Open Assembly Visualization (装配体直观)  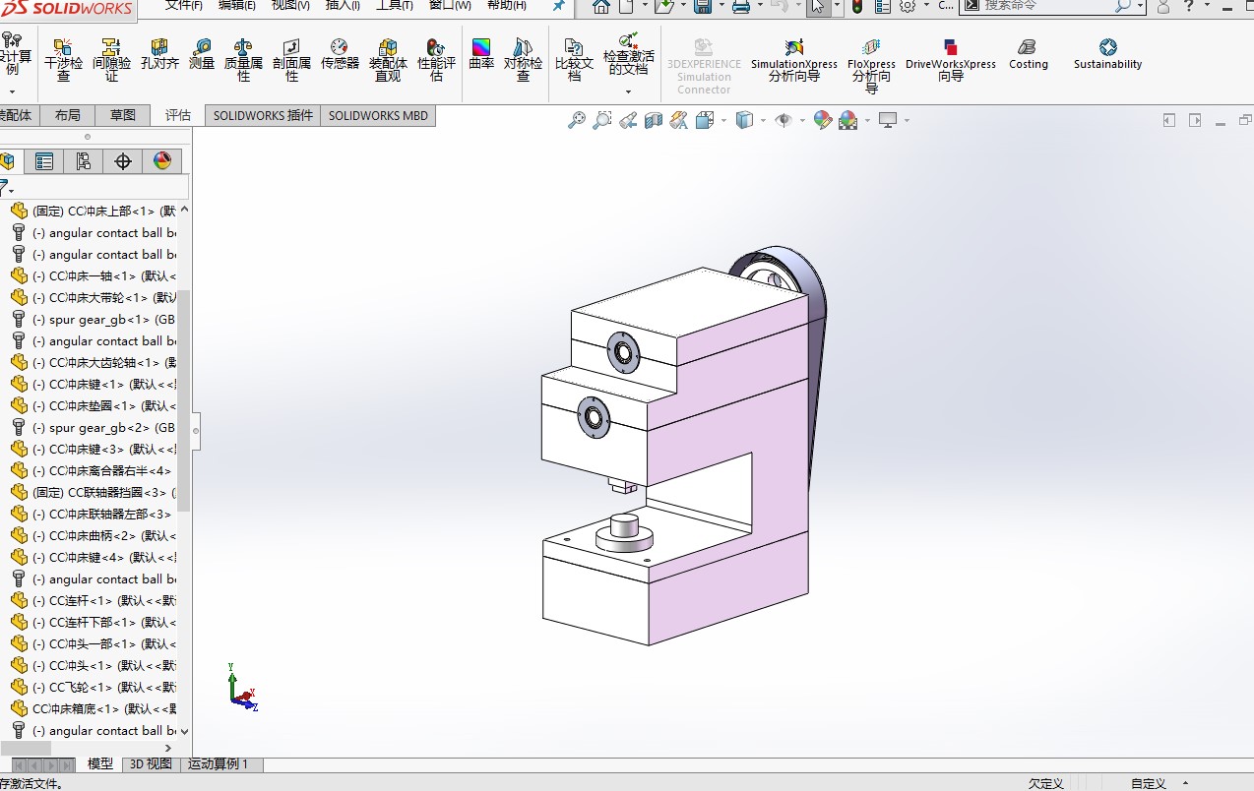click(388, 61)
